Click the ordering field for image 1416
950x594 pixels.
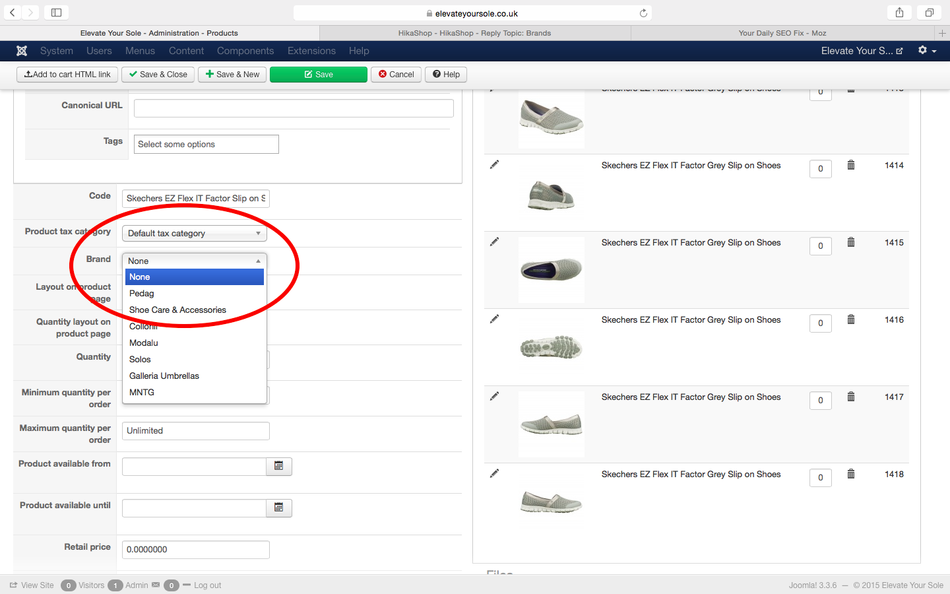click(821, 323)
